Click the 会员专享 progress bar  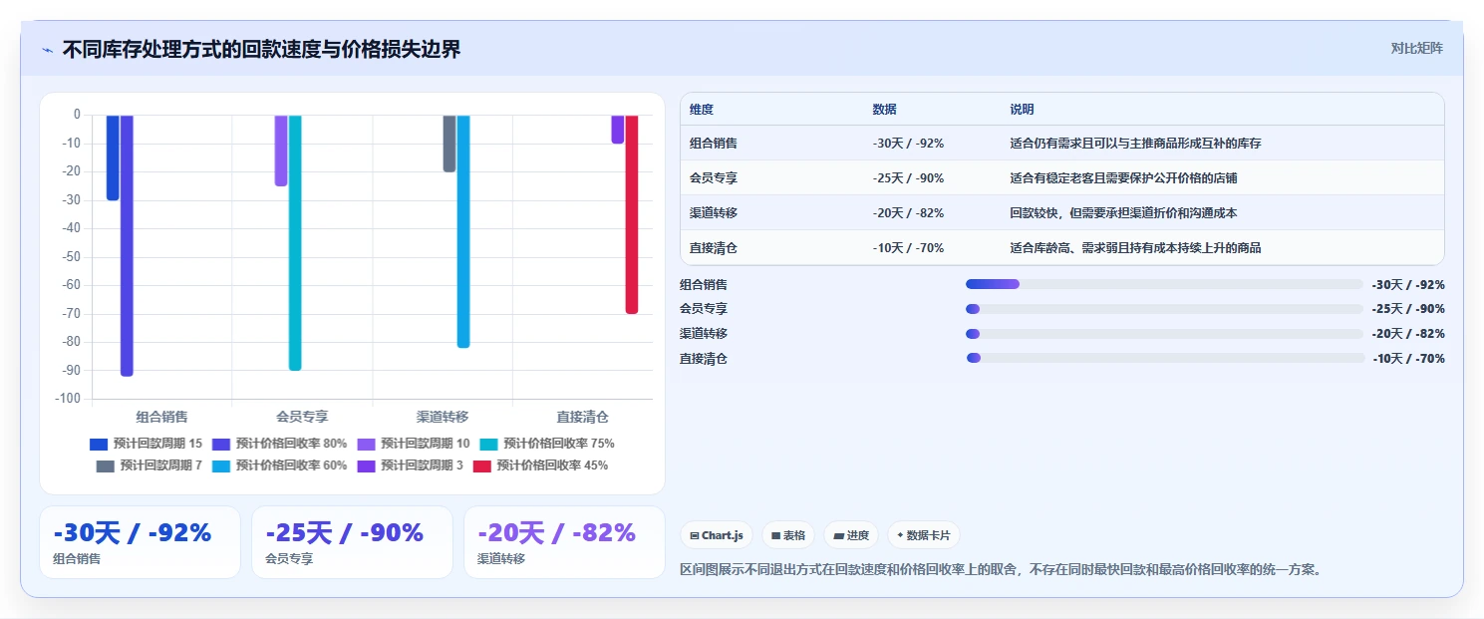pos(1164,309)
